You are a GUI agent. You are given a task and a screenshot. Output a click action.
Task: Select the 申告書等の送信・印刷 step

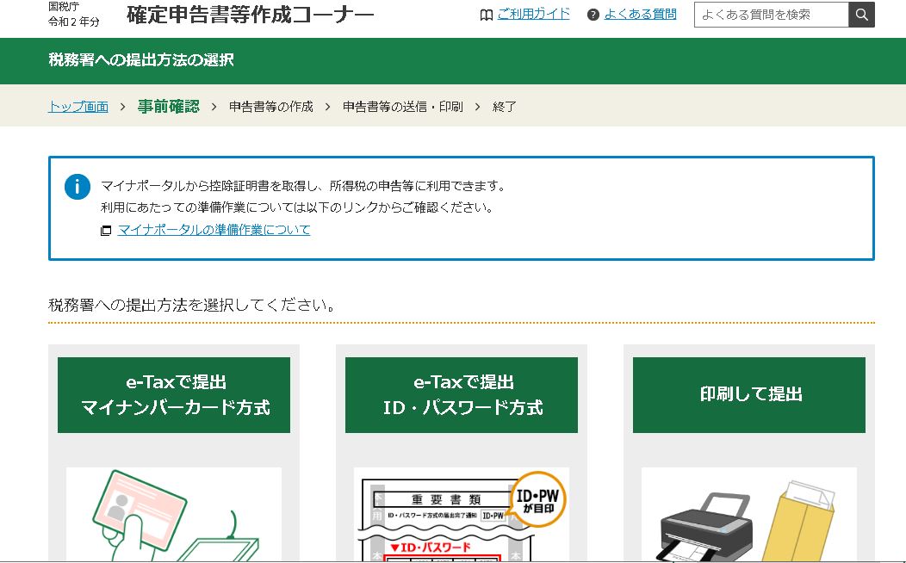click(402, 107)
